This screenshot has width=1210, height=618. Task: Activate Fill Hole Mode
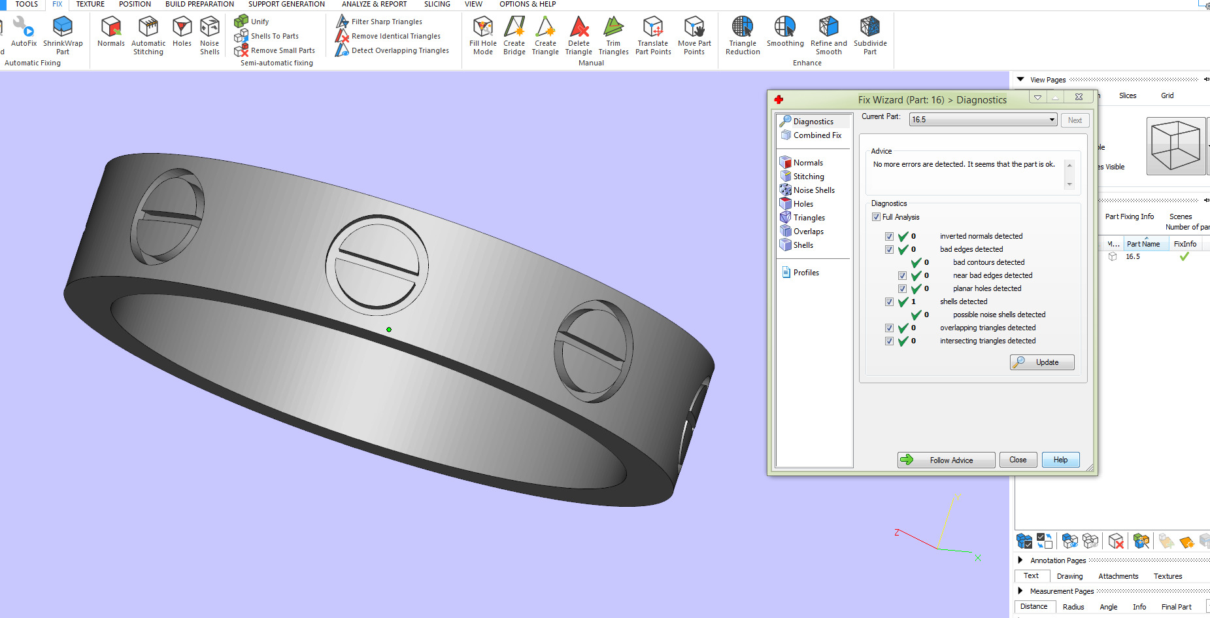click(x=483, y=35)
